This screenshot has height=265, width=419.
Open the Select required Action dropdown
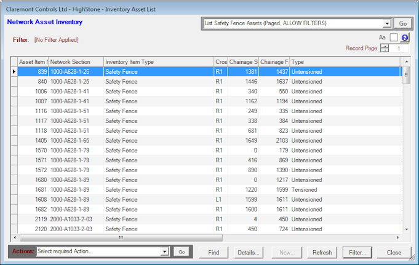[165, 251]
